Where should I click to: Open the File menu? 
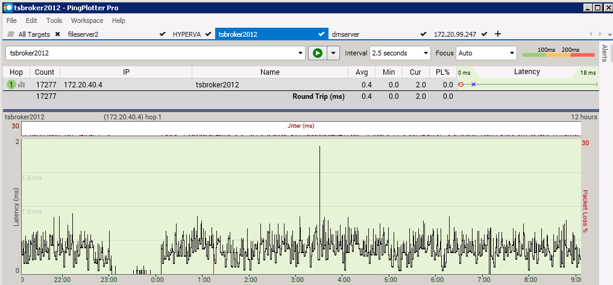click(x=11, y=20)
